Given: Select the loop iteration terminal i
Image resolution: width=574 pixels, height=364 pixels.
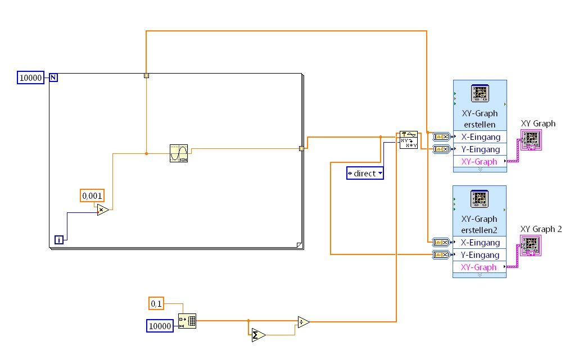Looking at the screenshot, I should 59,240.
